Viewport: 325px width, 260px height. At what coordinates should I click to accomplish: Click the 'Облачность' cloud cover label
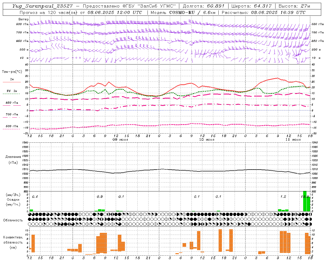[x=13, y=220]
